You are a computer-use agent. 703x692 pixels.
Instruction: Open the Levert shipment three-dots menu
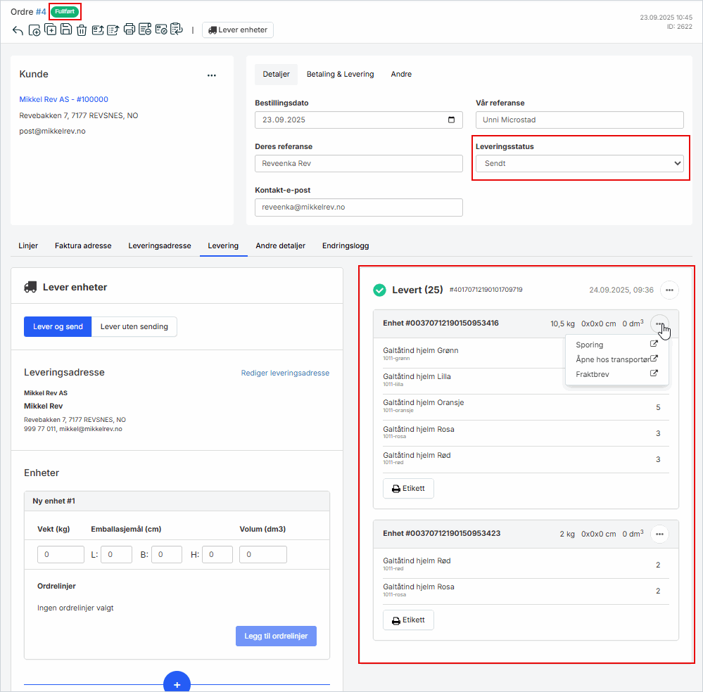tap(669, 290)
